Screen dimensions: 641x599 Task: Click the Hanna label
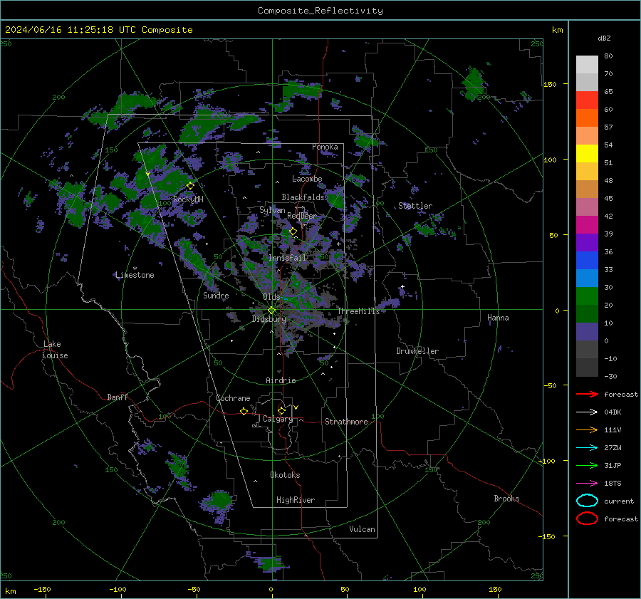[498, 318]
